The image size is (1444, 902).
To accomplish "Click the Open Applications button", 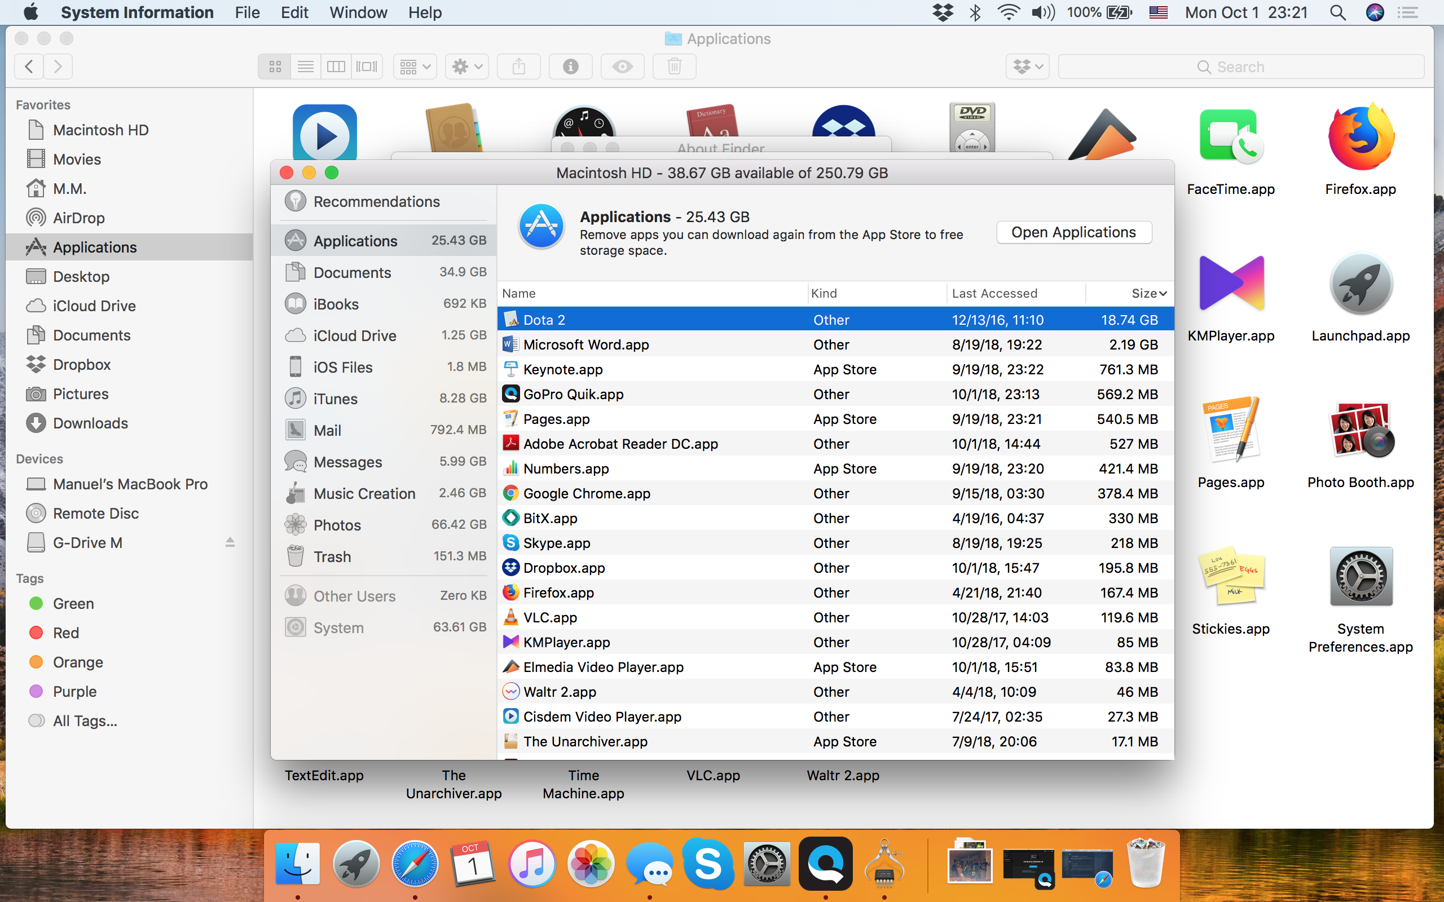I will (1073, 232).
